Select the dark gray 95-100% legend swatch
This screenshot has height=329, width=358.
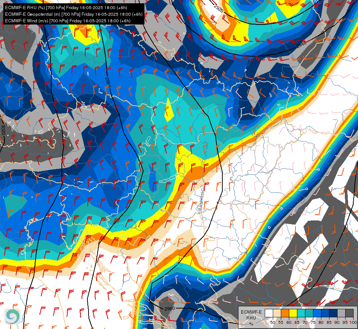pyautogui.click(x=349, y=313)
